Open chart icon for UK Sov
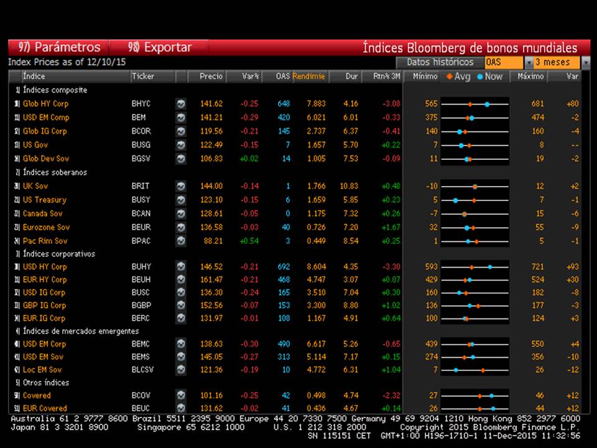Screen dimensions: 597x448 coord(181,186)
